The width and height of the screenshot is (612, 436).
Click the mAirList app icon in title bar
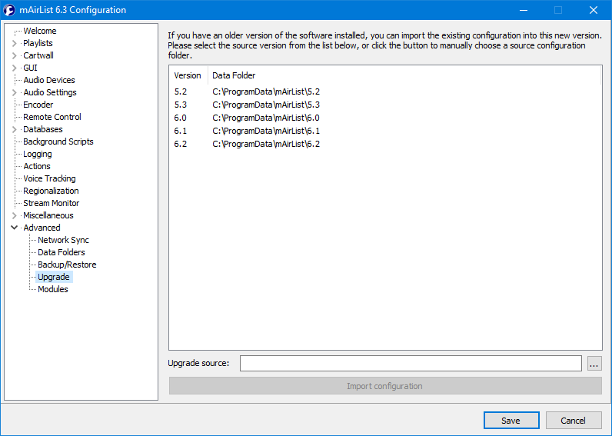click(10, 10)
